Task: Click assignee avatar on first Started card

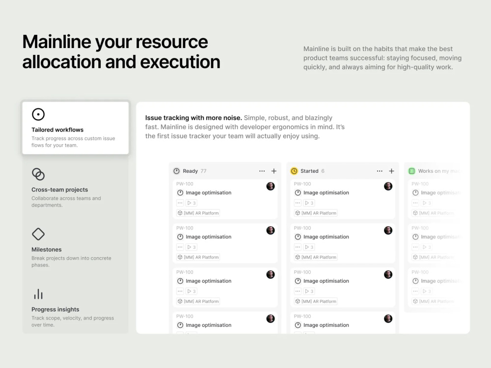Action: (x=388, y=186)
